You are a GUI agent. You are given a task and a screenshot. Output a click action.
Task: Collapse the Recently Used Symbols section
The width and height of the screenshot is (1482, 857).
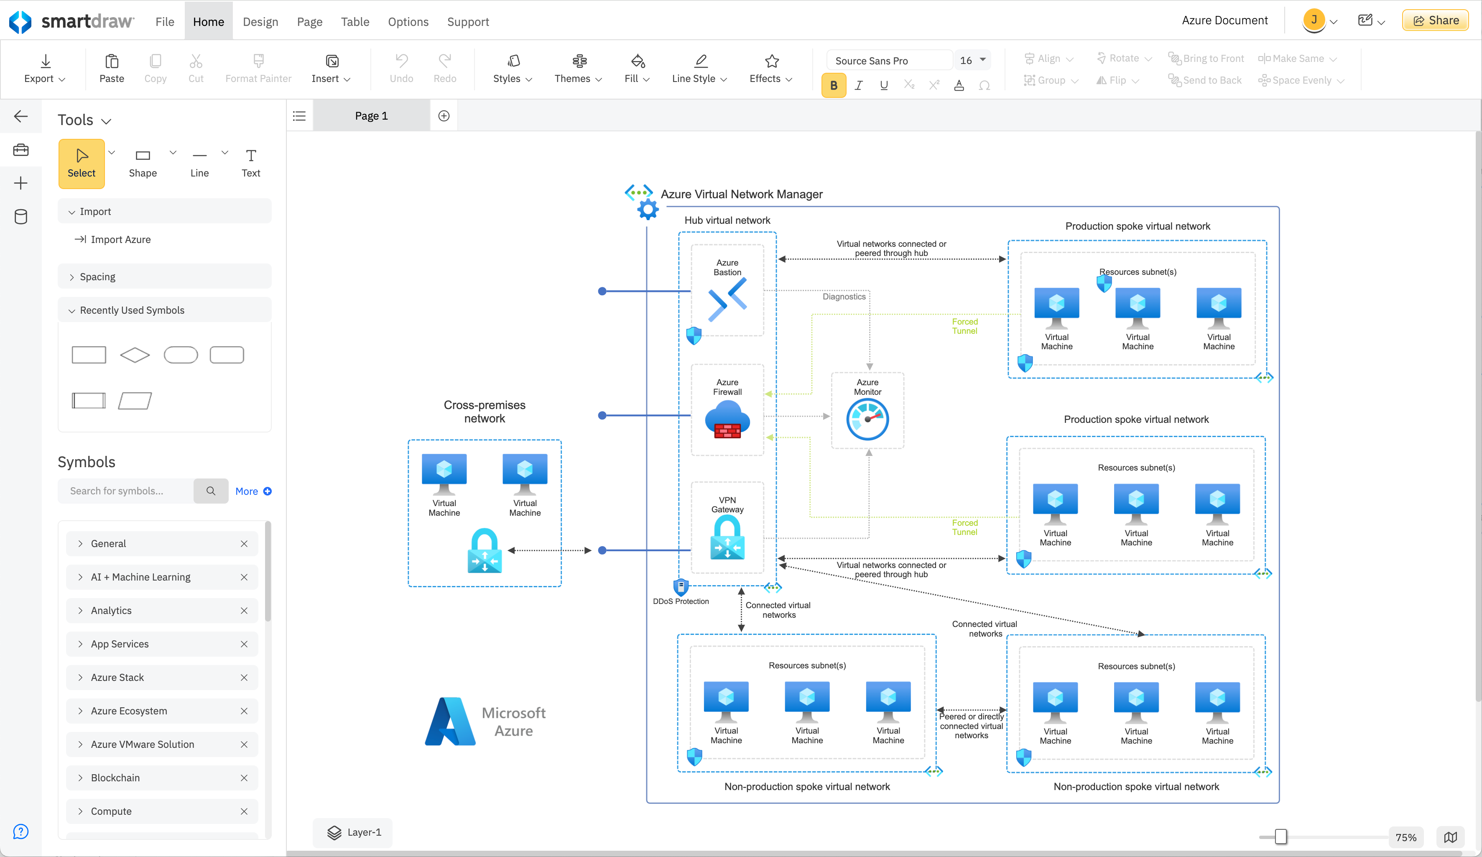click(71, 310)
